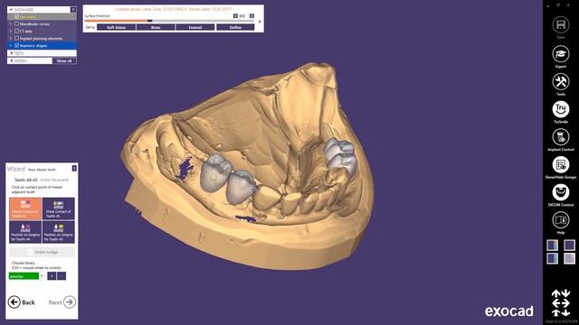This screenshot has height=325, width=579.
Task: Click the Delete bridge button
Action: tap(42, 252)
